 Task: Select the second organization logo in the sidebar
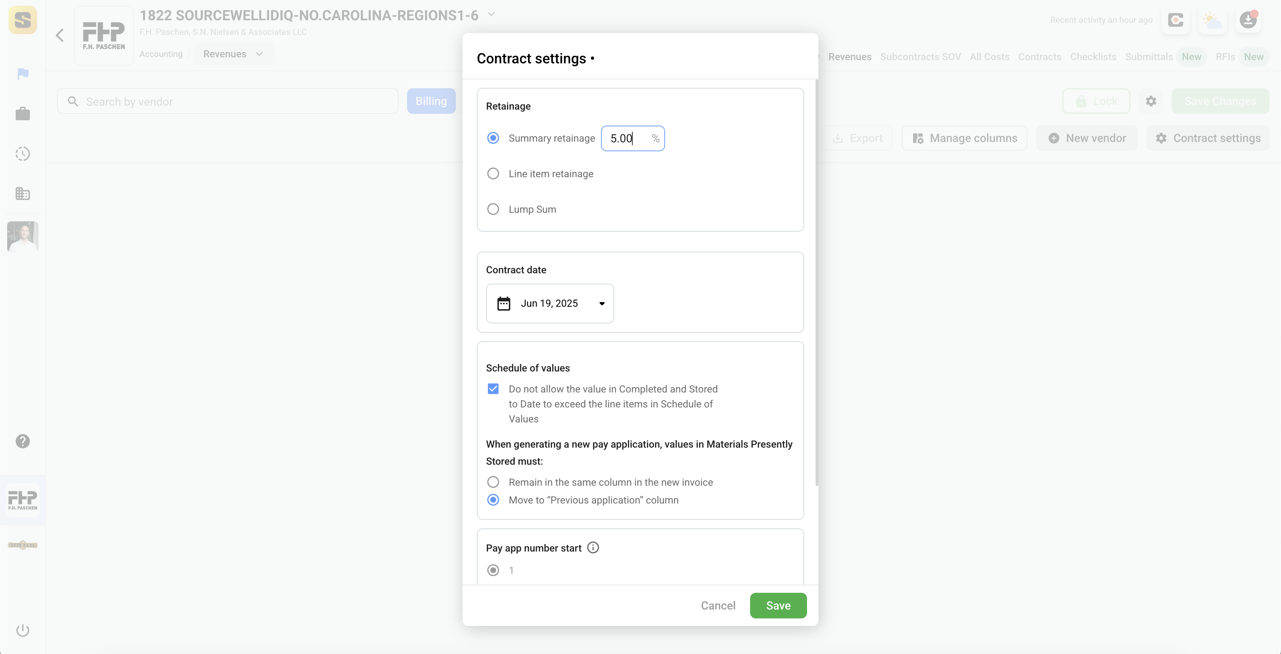point(23,545)
